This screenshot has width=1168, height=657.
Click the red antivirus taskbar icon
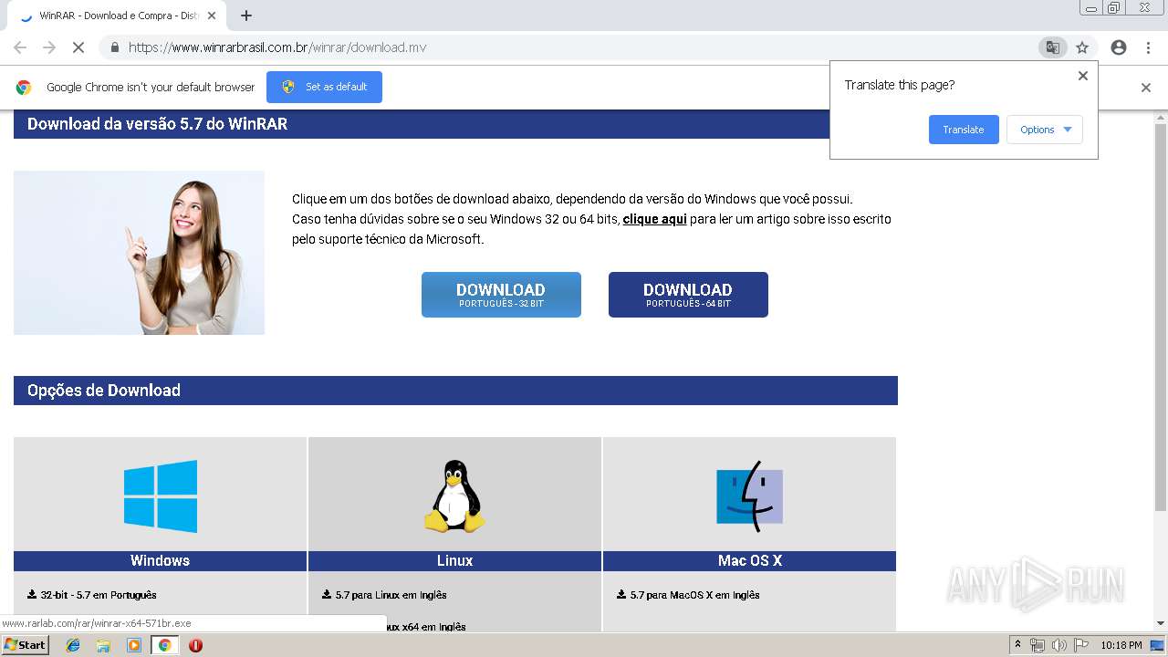195,645
